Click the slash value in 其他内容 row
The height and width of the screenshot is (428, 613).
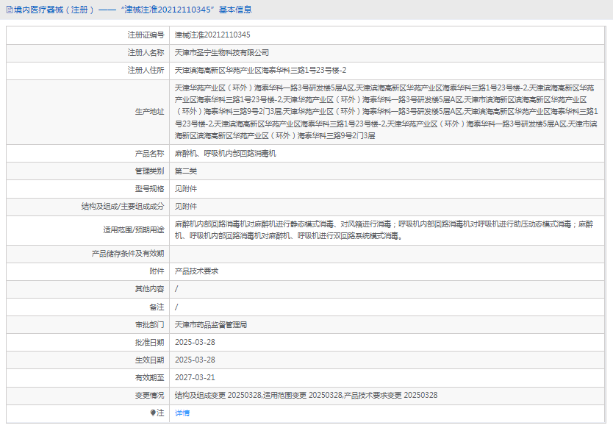[x=176, y=289]
